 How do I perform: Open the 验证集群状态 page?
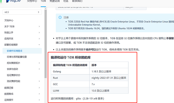pos(14,75)
